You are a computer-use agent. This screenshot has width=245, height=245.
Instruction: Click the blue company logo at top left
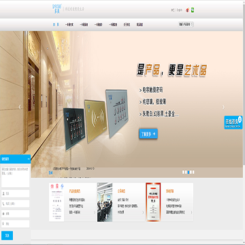click(56, 9)
